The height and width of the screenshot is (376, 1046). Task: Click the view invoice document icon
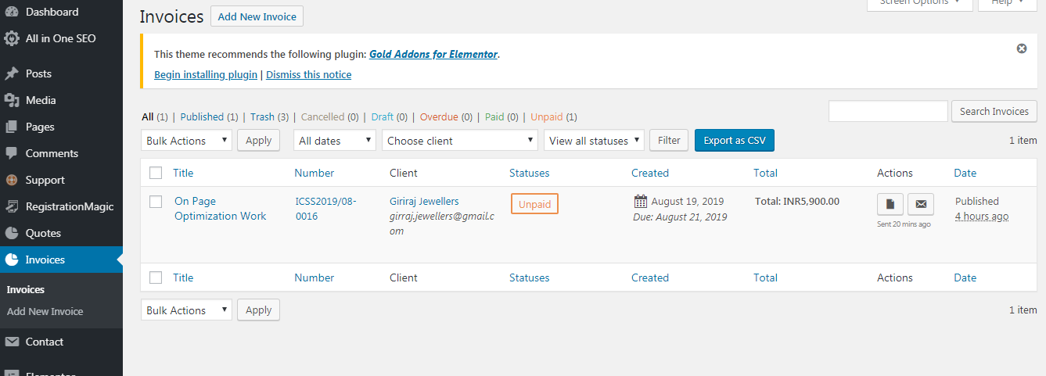pos(890,204)
